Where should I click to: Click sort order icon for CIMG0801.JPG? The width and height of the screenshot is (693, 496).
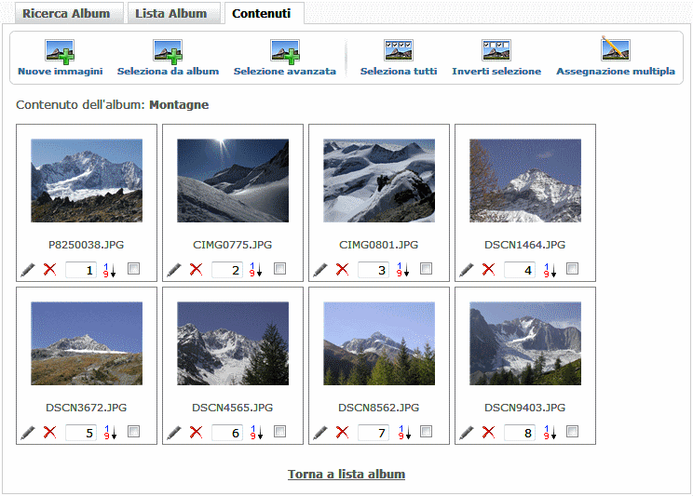(x=402, y=271)
